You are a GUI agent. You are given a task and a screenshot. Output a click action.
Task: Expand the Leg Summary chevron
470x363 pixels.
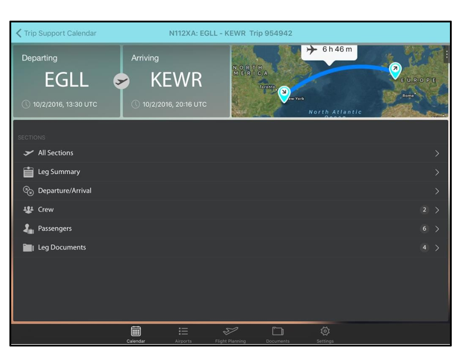tap(437, 172)
